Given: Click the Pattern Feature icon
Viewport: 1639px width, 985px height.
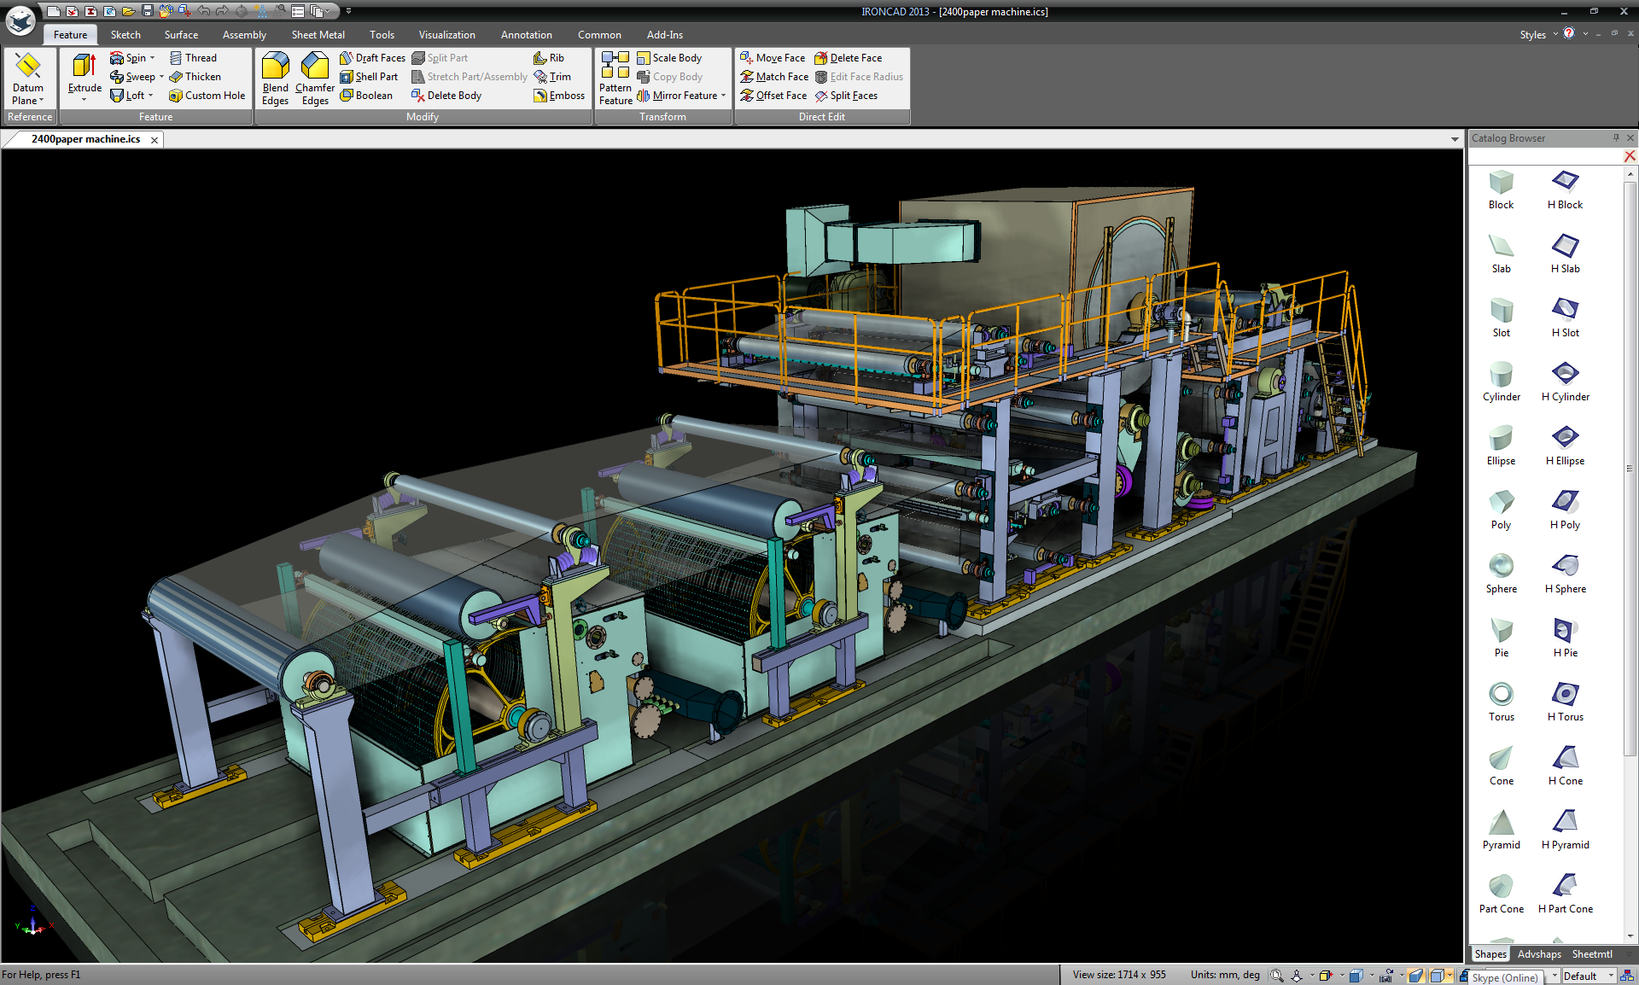Looking at the screenshot, I should pyautogui.click(x=615, y=67).
